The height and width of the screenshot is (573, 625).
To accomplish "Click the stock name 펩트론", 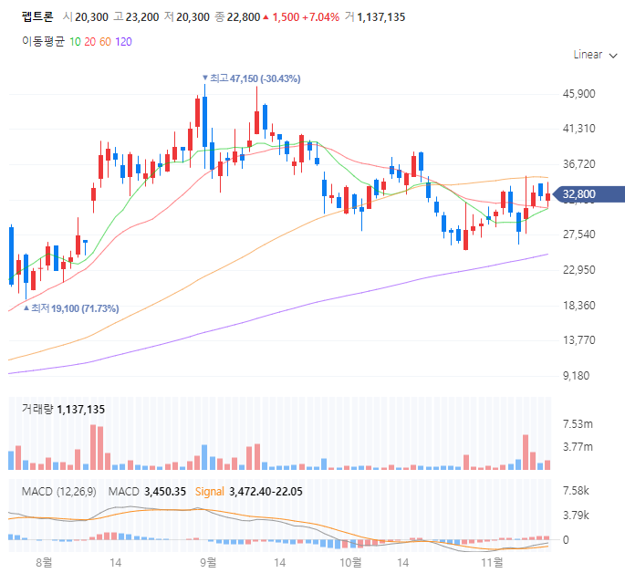I will click(x=37, y=16).
